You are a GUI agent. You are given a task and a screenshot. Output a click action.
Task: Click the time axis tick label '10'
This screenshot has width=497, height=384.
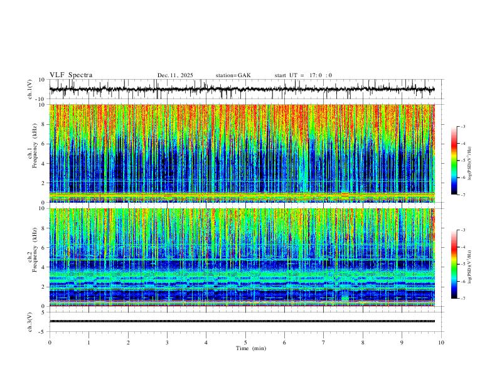(x=441, y=343)
